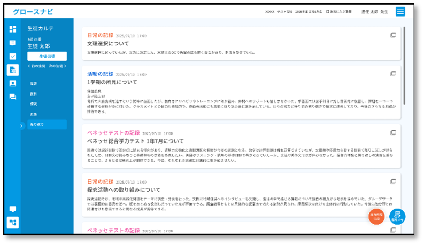Copy the ベネッセ総合学力テスト record via its icon
Image resolution: width=424 pixels, height=245 pixels.
tap(393, 132)
